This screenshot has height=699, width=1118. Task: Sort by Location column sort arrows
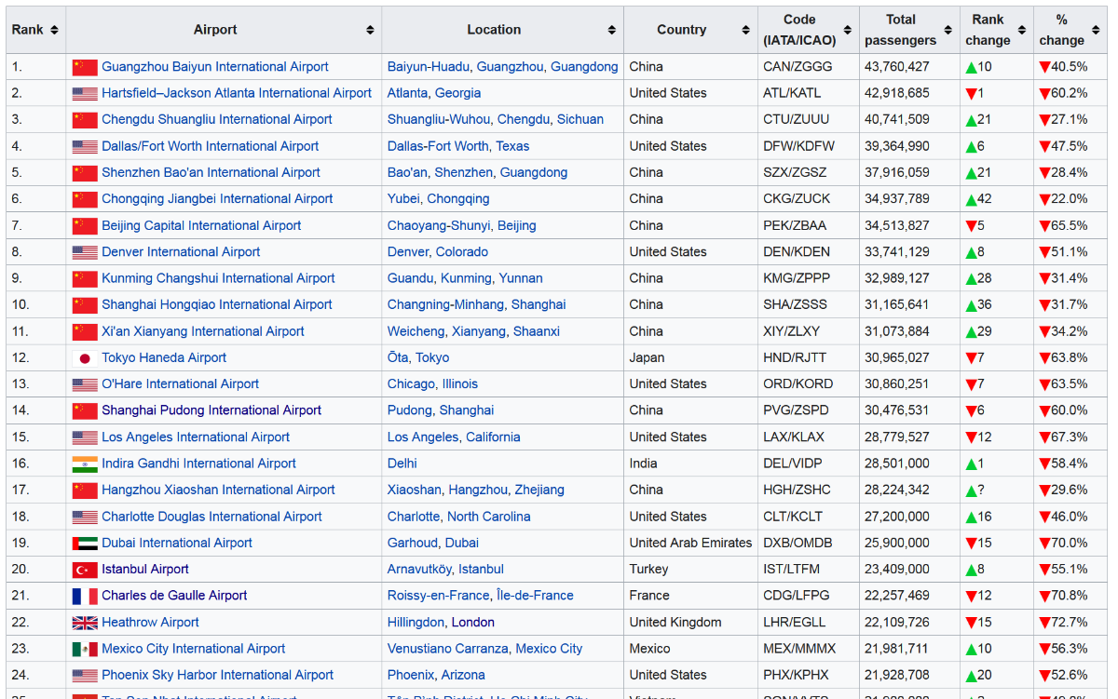(x=611, y=30)
